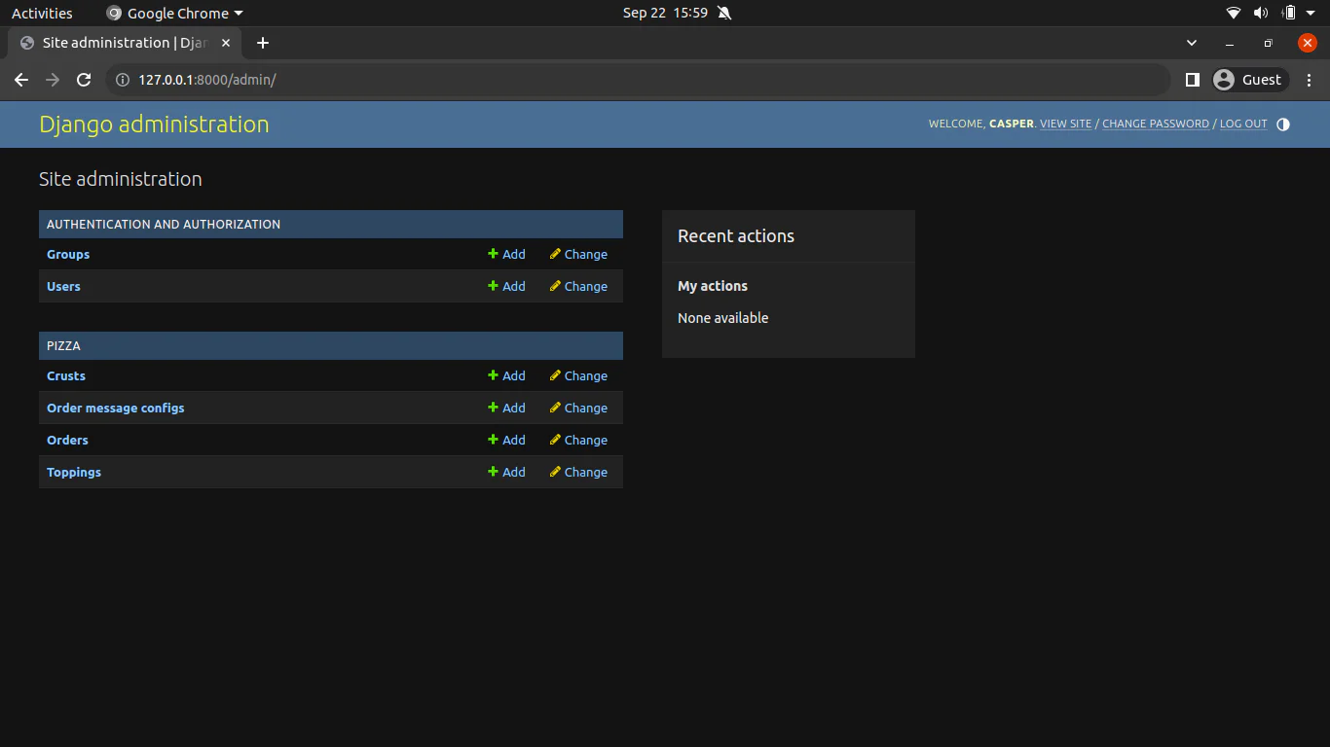This screenshot has height=747, width=1330.
Task: Click the Recent actions heading
Action: coord(736,236)
